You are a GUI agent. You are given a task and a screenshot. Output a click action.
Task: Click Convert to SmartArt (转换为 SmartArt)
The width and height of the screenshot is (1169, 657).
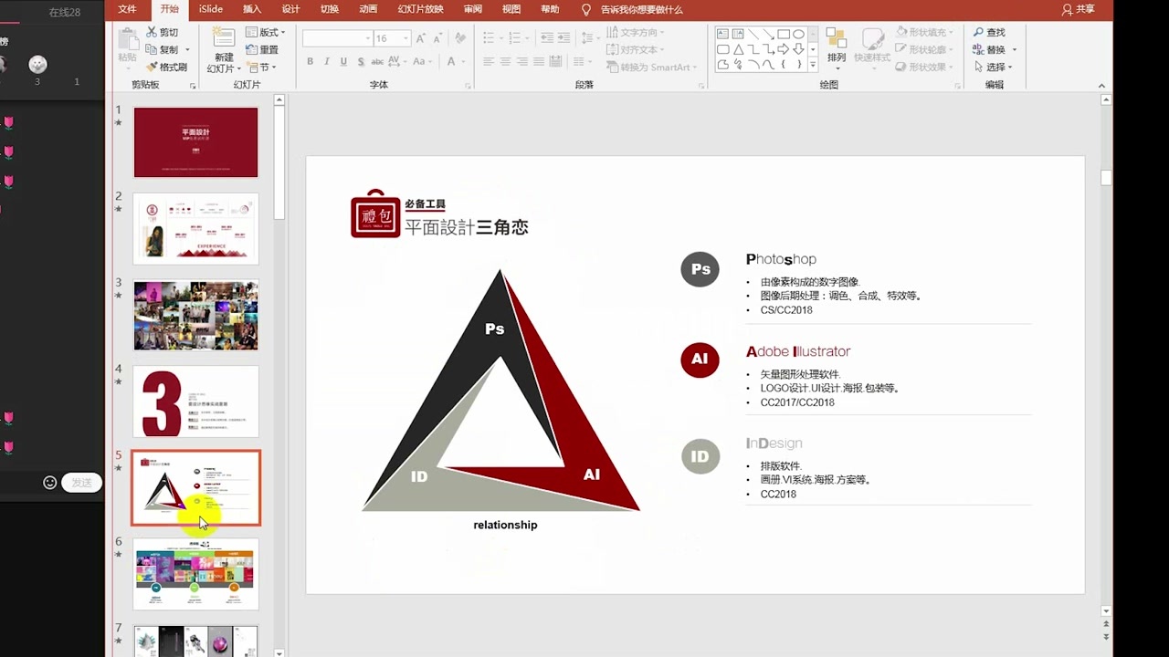point(649,67)
